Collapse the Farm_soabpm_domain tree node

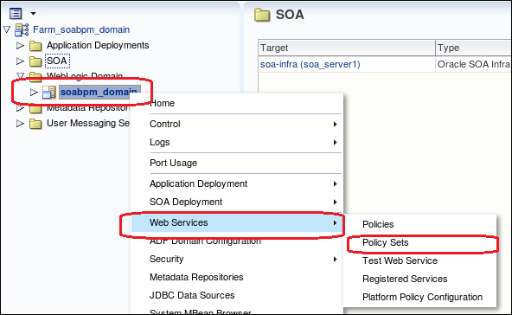point(7,29)
